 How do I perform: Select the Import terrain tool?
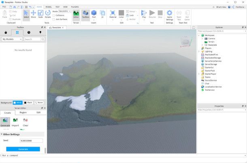15,122
